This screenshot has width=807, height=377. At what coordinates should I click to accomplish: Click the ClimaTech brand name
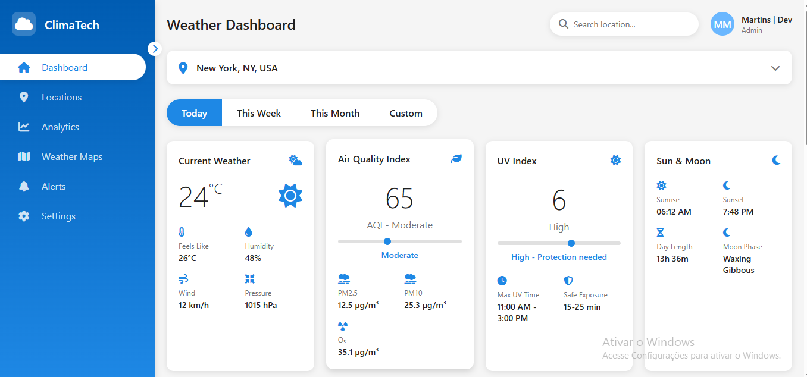coord(72,25)
